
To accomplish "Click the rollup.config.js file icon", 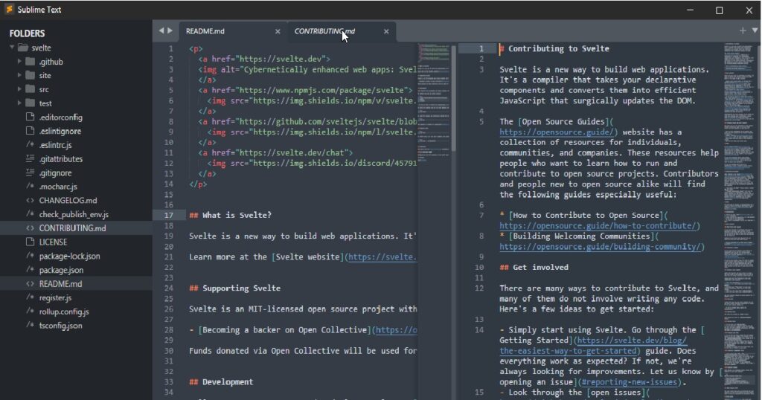I will (30, 312).
